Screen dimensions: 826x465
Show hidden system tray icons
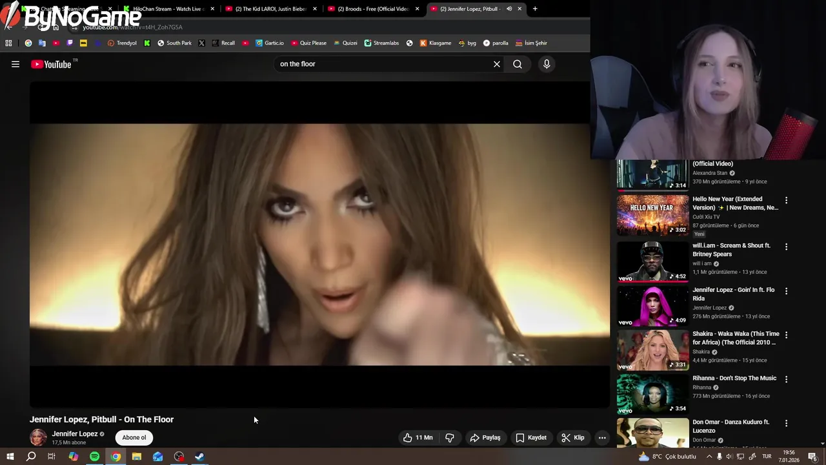point(710,457)
